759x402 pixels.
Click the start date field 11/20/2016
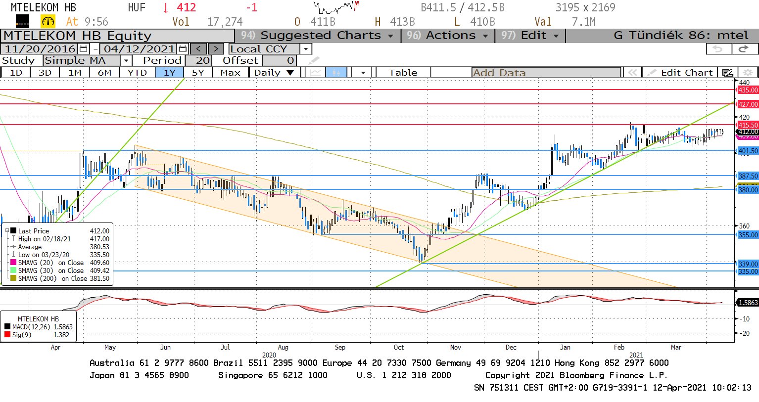[x=40, y=49]
